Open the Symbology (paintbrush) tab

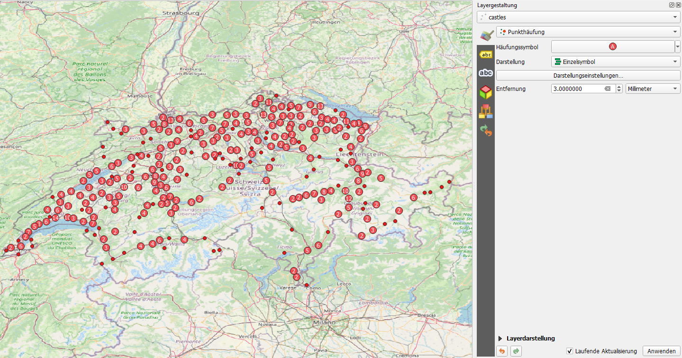[x=486, y=35]
